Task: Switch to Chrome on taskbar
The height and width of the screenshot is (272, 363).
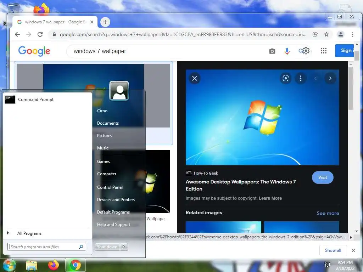Action: (75, 265)
